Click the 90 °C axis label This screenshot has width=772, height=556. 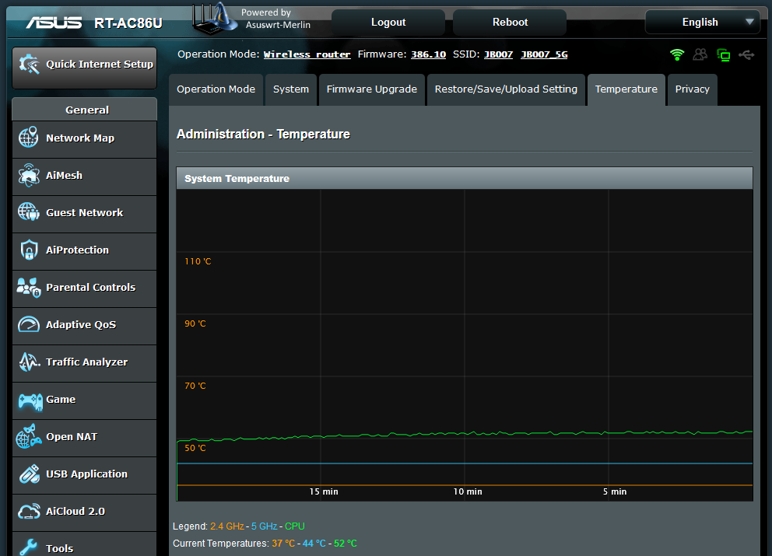point(195,323)
